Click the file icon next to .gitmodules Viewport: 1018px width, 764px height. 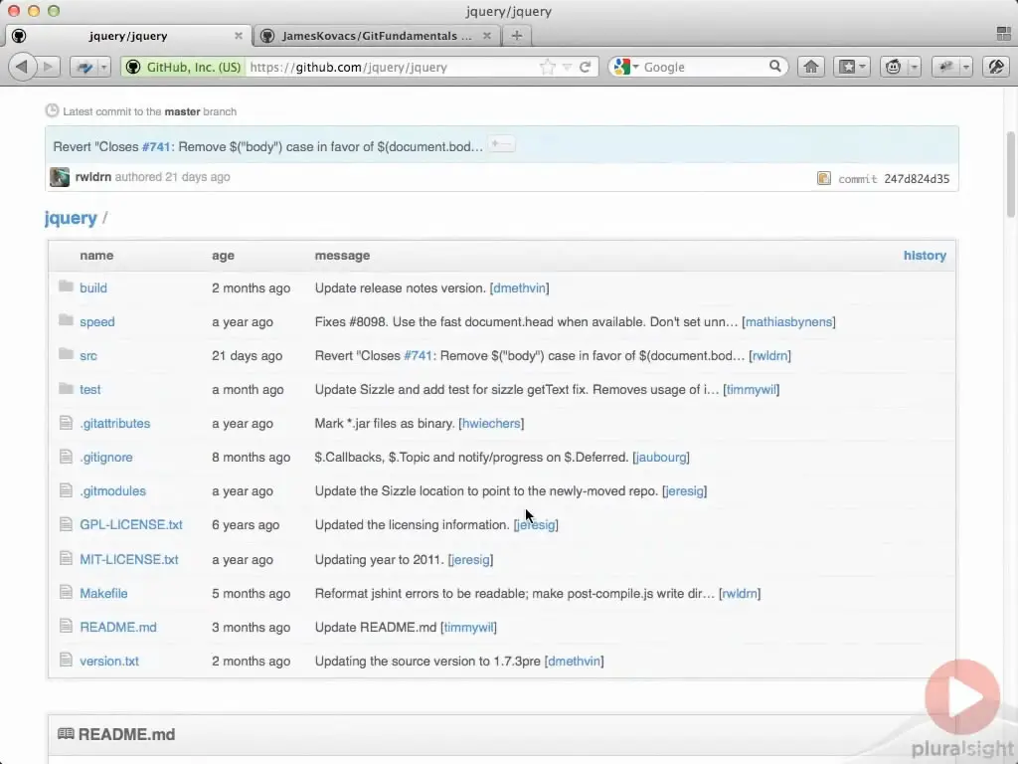pos(66,490)
